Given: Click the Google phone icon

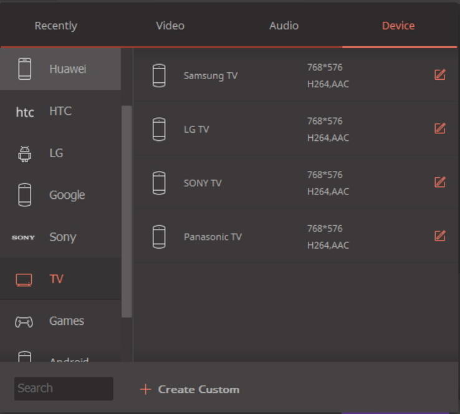Looking at the screenshot, I should [25, 195].
